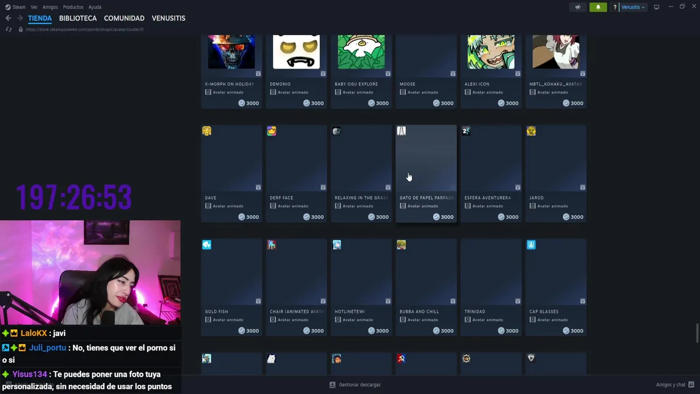Open the VENUSITIS profile tab
Image resolution: width=700 pixels, height=394 pixels.
(168, 18)
